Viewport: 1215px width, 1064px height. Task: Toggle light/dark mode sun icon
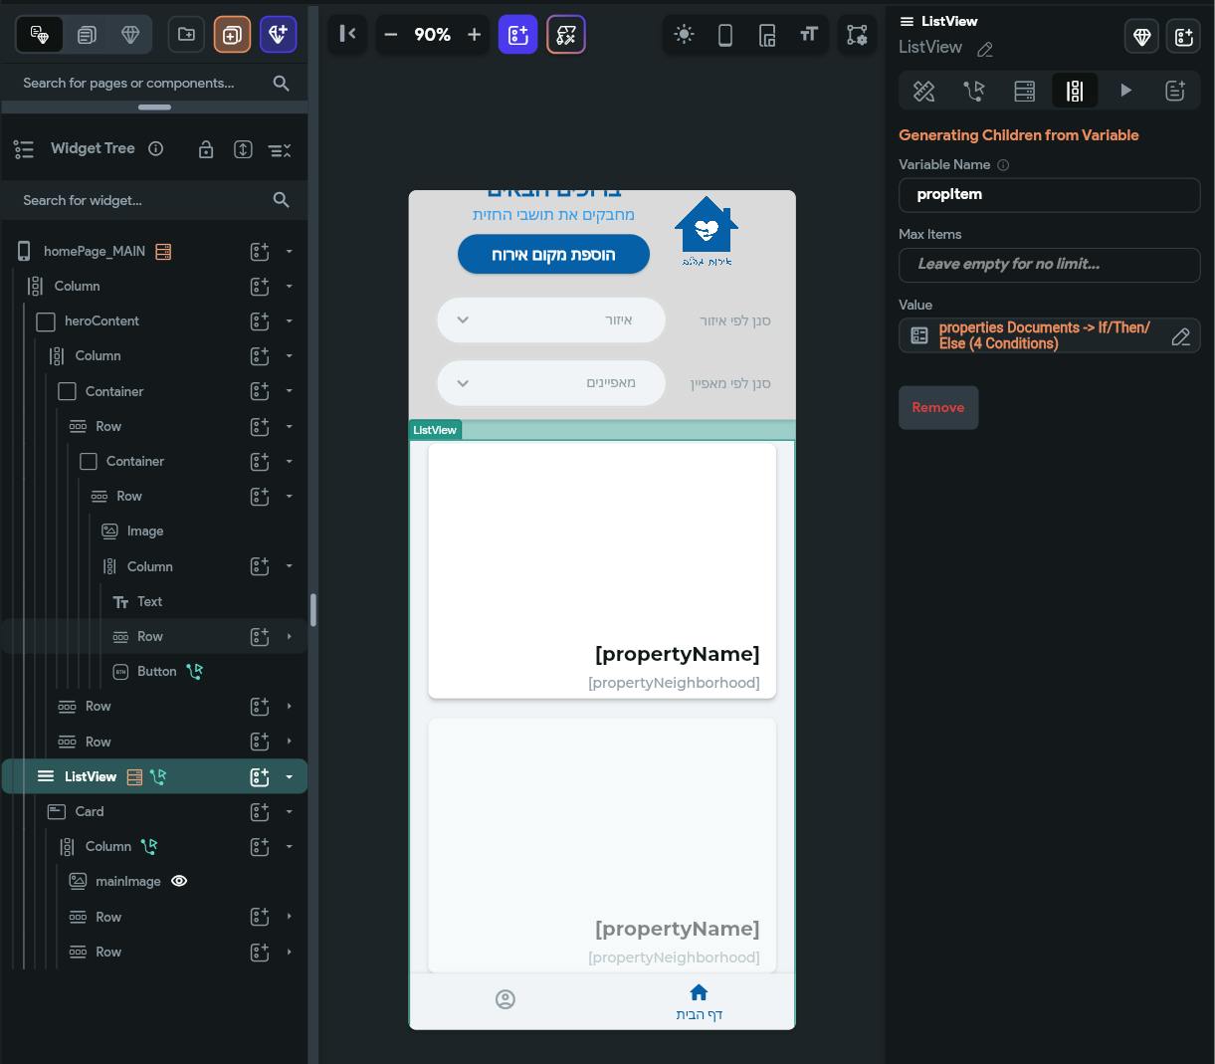(684, 35)
